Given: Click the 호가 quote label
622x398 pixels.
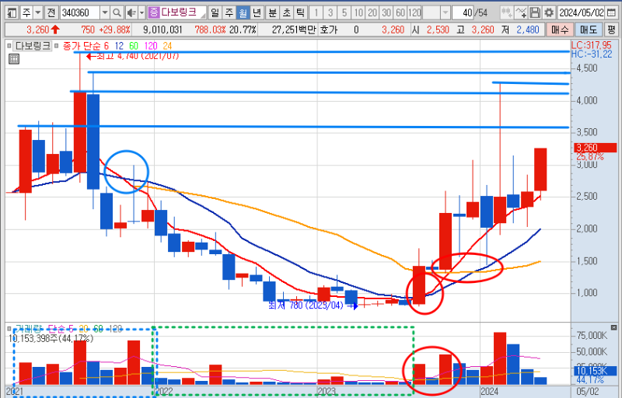Looking at the screenshot, I should coord(328,30).
